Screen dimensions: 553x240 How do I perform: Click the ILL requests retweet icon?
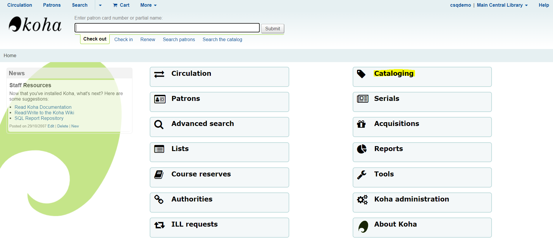click(x=160, y=225)
